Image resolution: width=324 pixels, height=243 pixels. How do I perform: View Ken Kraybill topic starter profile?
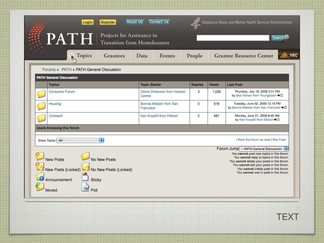pyautogui.click(x=159, y=116)
